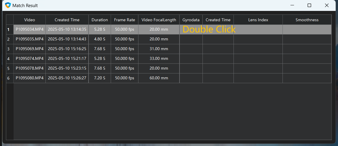Viewport: 338px width, 146px height.
Task: Click the Video column header
Action: [x=30, y=20]
